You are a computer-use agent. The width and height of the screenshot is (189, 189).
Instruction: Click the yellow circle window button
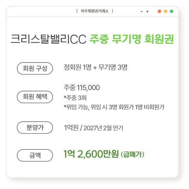[165, 11]
